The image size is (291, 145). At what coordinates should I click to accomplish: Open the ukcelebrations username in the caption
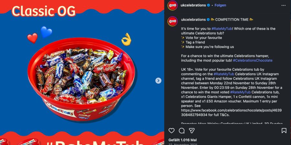pos(193,20)
